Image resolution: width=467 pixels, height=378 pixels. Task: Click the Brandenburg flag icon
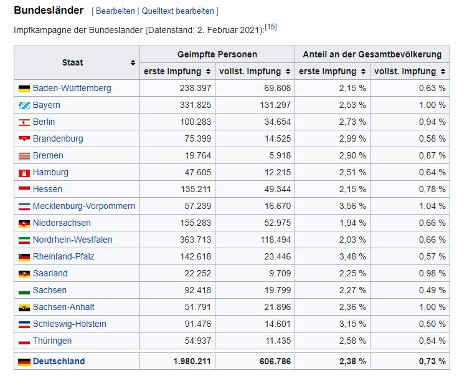point(24,139)
